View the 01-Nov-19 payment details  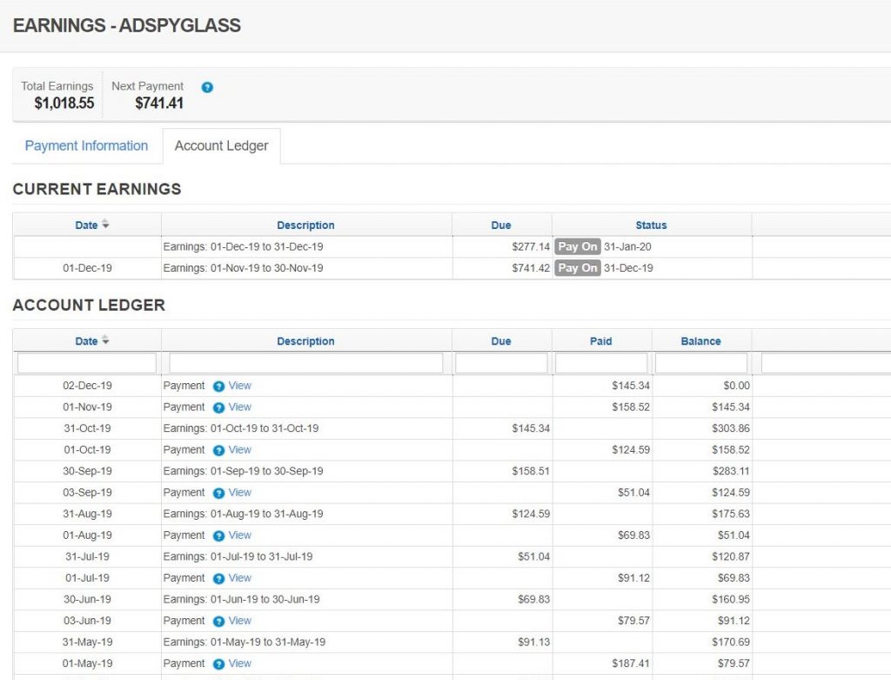[240, 407]
